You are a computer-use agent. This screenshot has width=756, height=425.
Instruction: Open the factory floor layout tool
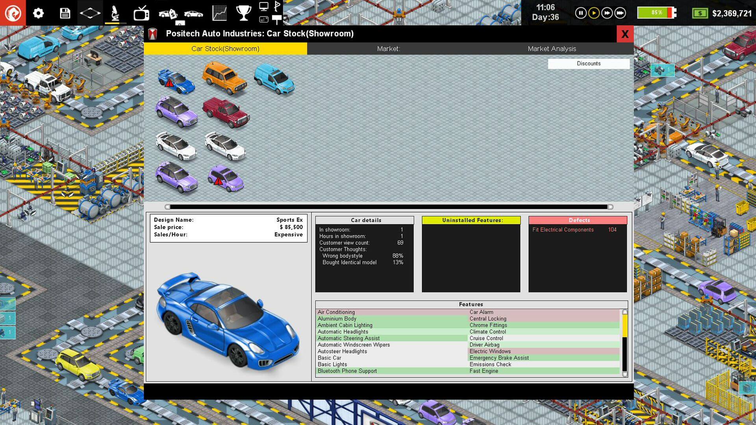click(90, 13)
